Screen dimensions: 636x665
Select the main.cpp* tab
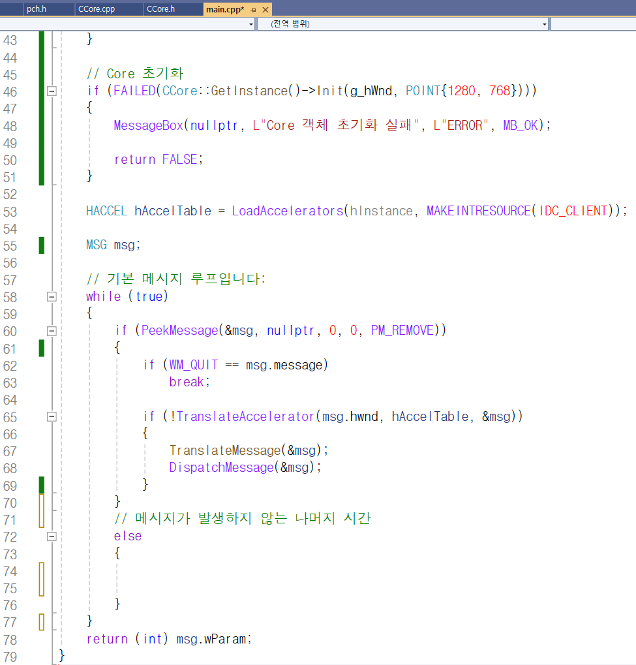click(x=225, y=9)
